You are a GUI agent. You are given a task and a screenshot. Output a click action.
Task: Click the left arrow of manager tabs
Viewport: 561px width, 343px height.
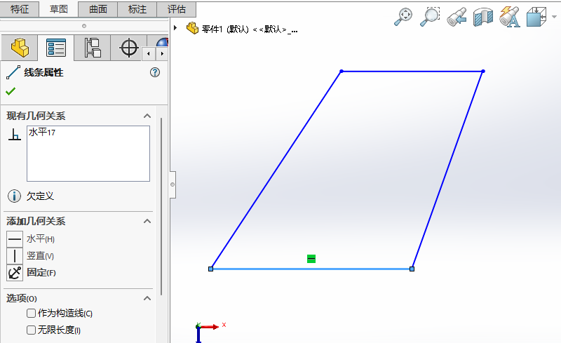tap(149, 54)
